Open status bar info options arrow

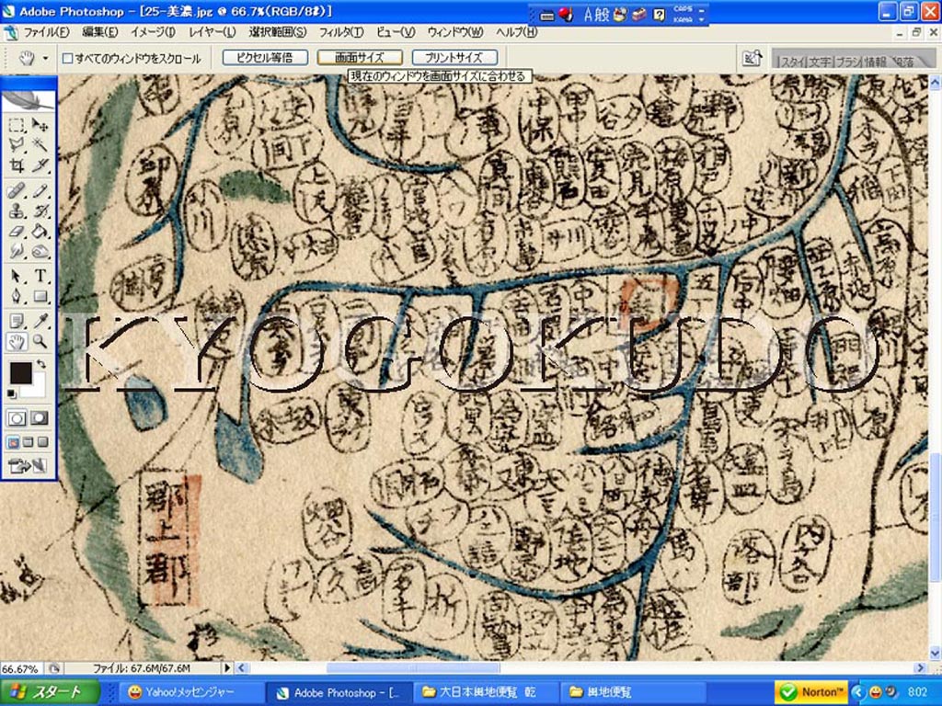[227, 667]
